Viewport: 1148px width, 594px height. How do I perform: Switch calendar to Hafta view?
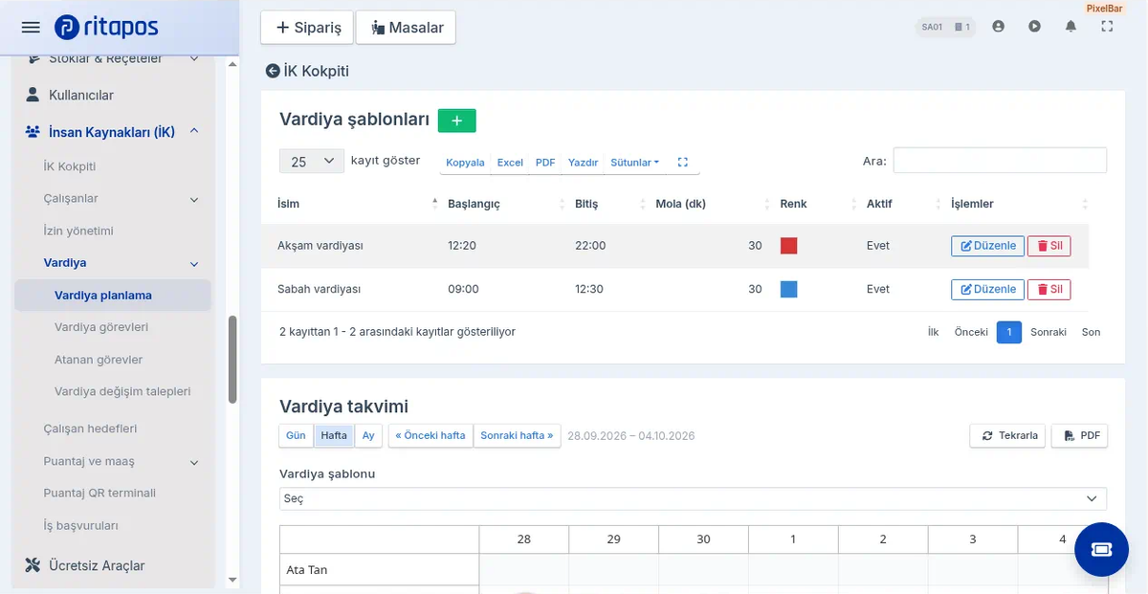point(334,435)
